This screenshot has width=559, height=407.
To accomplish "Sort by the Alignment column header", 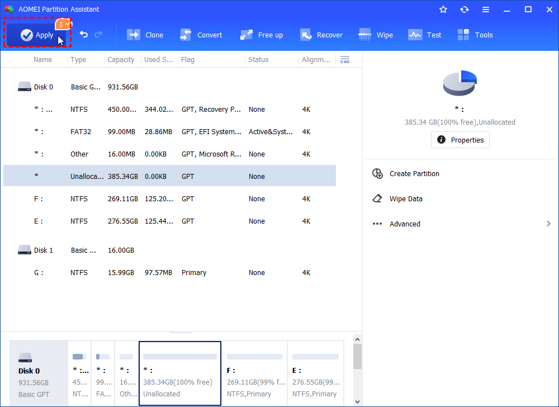I will 316,59.
